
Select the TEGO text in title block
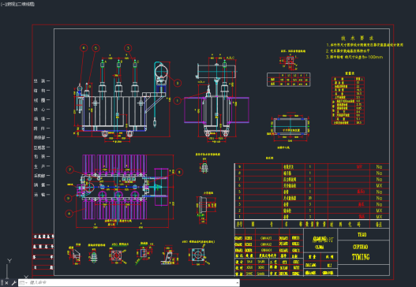point(362,234)
